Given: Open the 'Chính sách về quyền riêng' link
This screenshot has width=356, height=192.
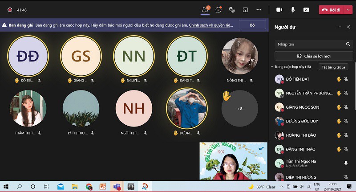Looking at the screenshot, I should coord(210,25).
